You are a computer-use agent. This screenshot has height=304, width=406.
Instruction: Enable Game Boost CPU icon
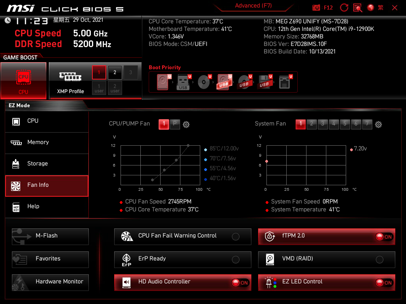pos(23,80)
